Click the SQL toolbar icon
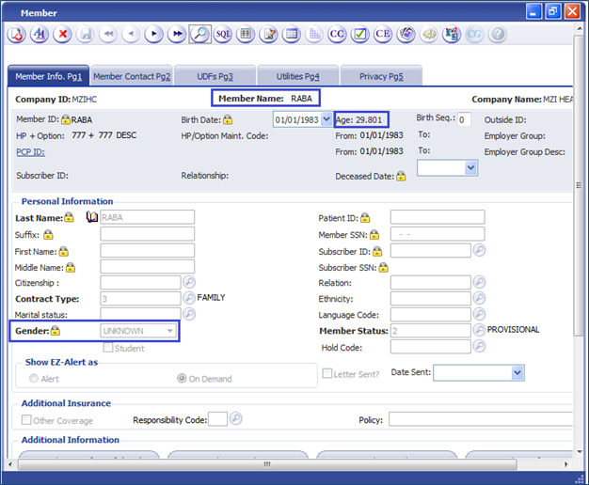This screenshot has height=485, width=589. point(223,35)
